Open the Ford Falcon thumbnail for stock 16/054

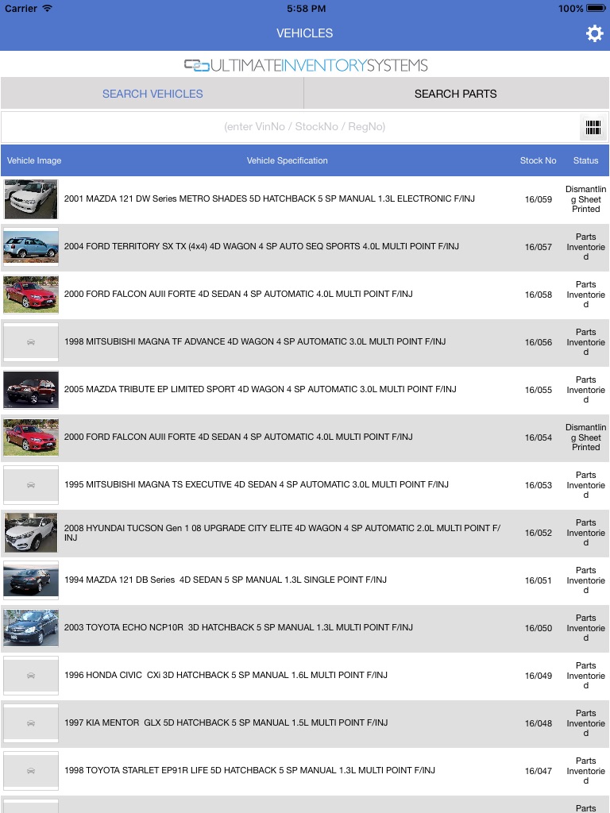point(31,437)
